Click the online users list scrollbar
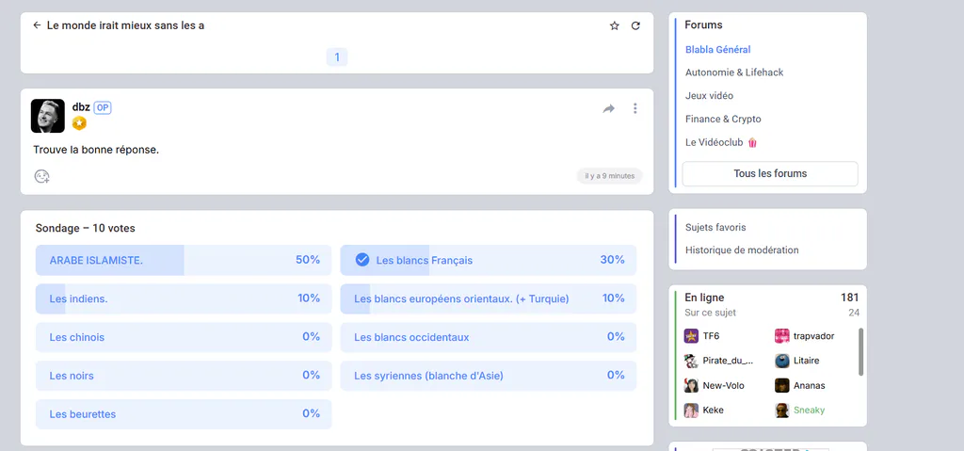 coord(860,351)
